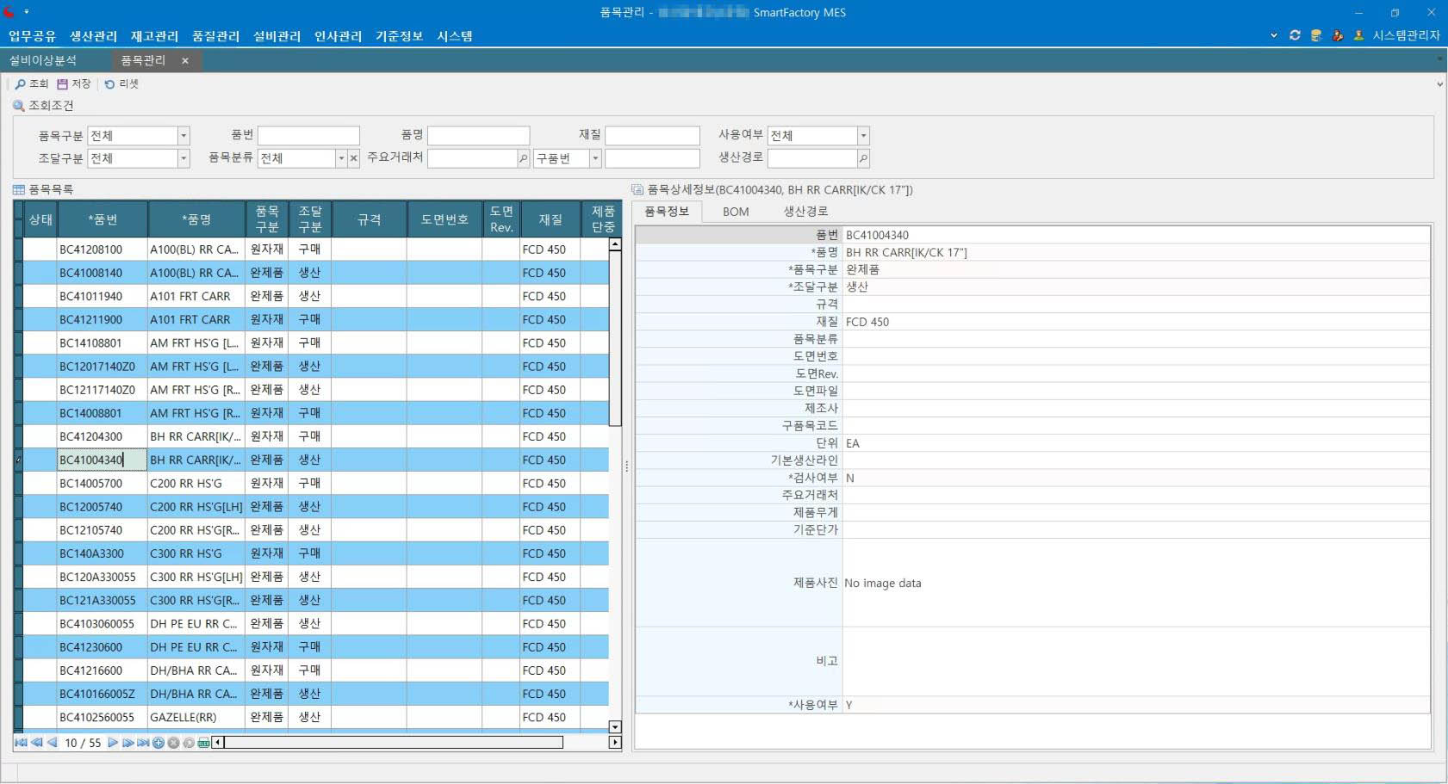Open the 품목구분 dropdown
The image size is (1448, 784).
[183, 136]
